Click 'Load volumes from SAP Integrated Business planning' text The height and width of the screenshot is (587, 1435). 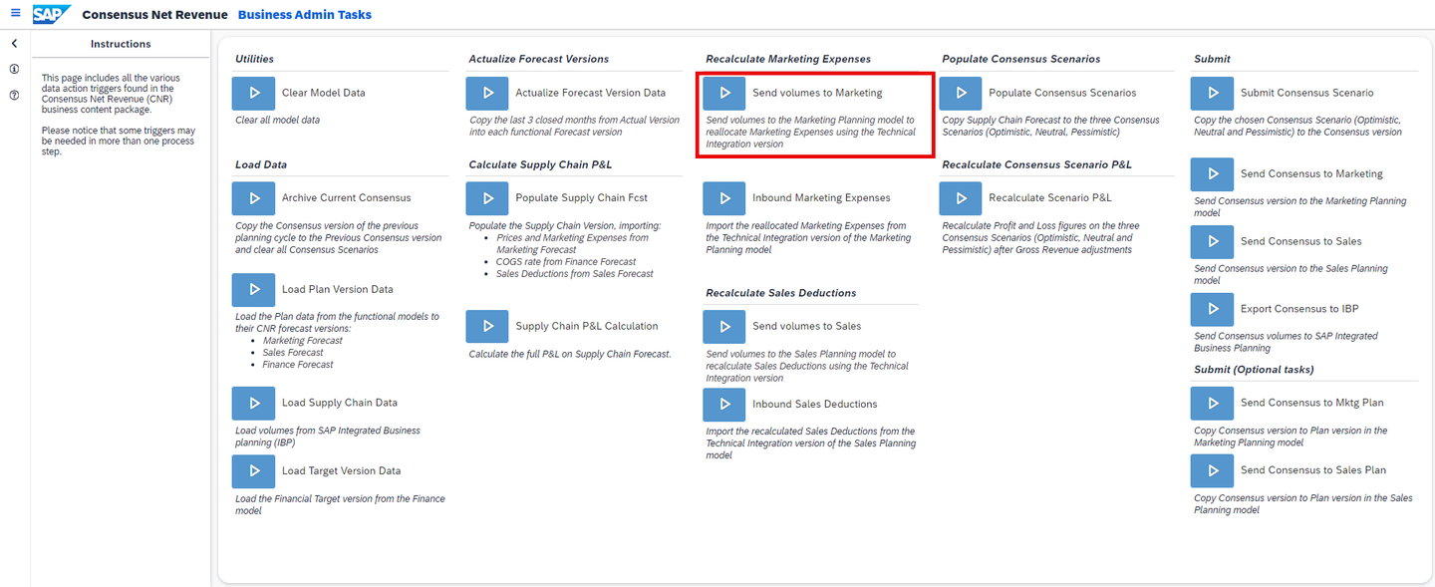(328, 437)
